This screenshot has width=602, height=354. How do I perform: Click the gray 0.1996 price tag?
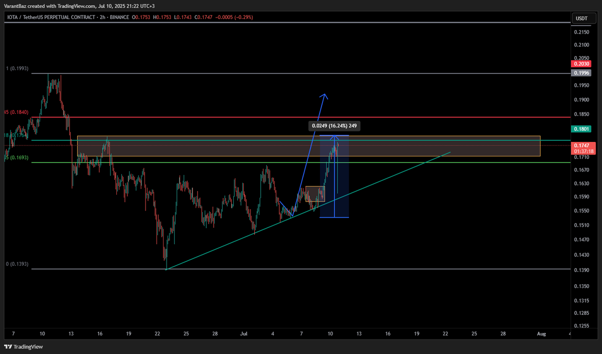581,73
